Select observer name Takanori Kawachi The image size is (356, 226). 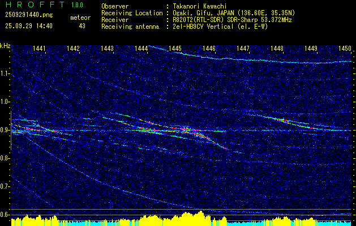tap(199, 6)
